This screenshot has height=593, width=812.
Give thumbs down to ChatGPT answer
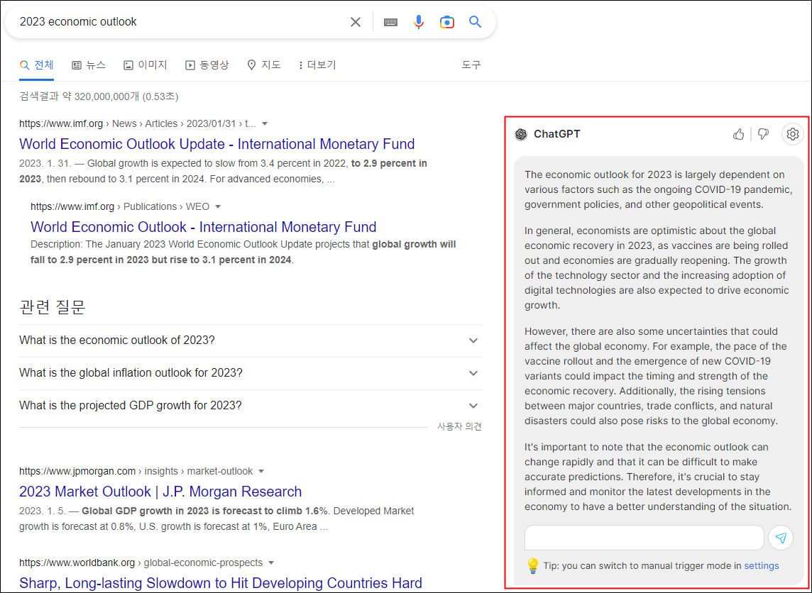pos(763,135)
